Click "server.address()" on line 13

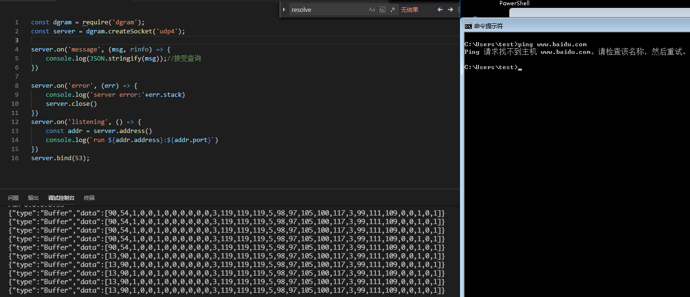click(x=123, y=131)
